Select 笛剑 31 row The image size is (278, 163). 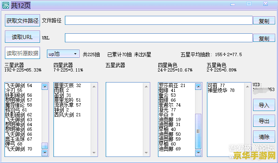point(63,95)
